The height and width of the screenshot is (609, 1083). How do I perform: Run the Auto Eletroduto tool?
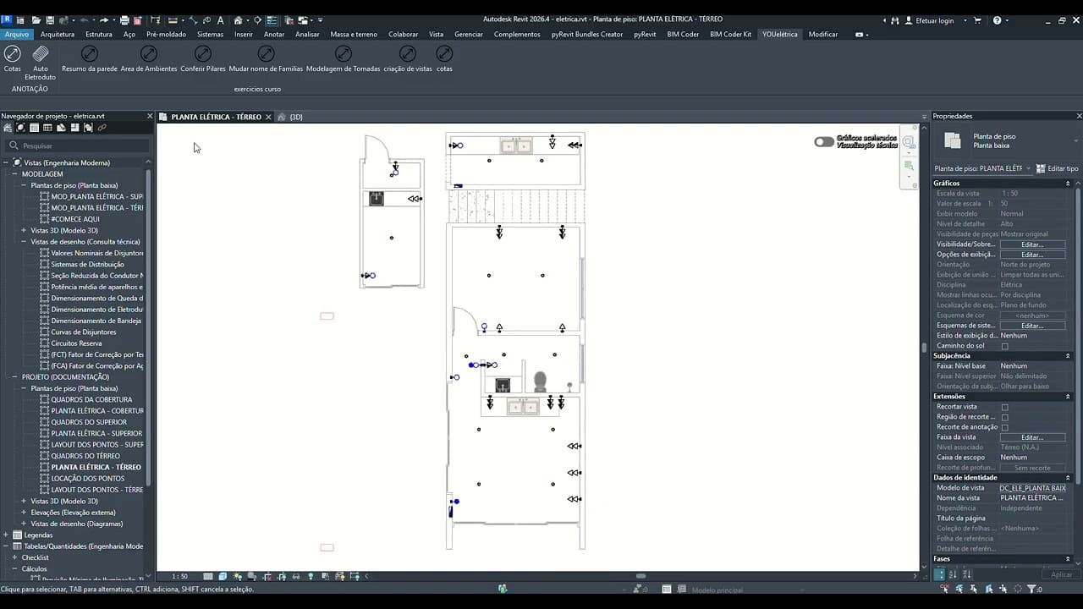pyautogui.click(x=40, y=54)
